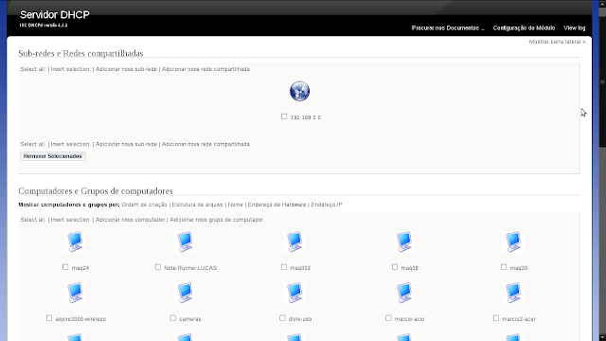This screenshot has width=606, height=341.
Task: Click Invert selection in computers section
Action: [x=71, y=220]
